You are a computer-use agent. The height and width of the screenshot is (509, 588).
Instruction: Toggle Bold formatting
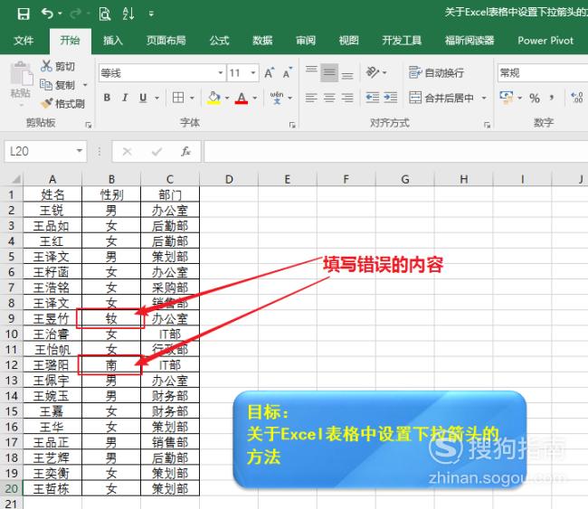(107, 98)
